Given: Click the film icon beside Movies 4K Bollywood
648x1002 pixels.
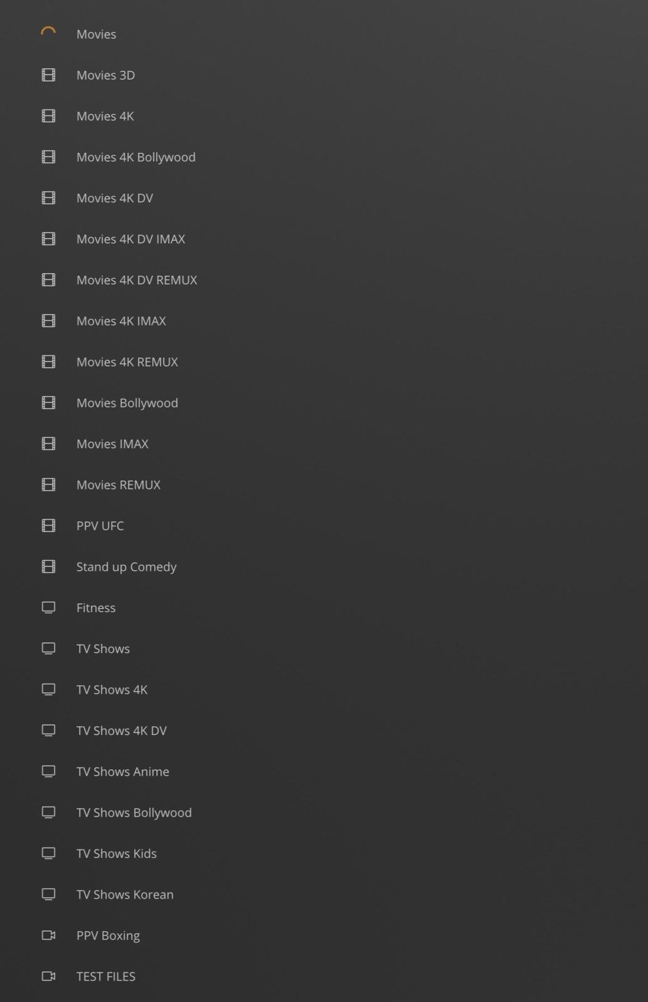Looking at the screenshot, I should [48, 157].
